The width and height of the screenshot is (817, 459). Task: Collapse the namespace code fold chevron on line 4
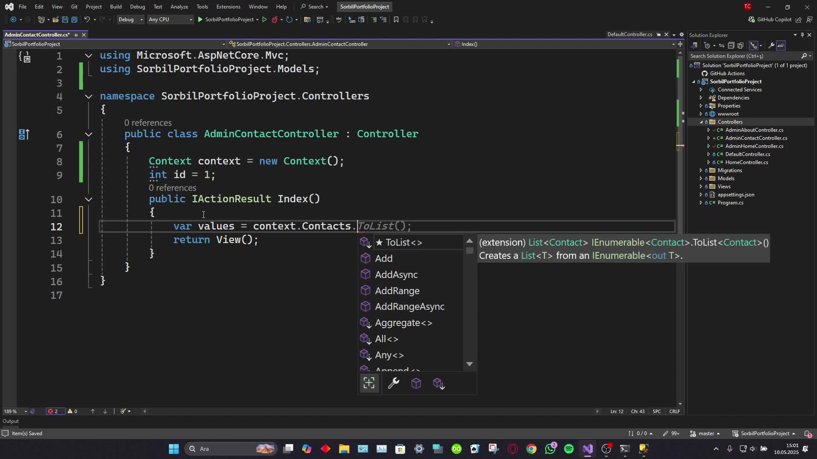tap(89, 96)
